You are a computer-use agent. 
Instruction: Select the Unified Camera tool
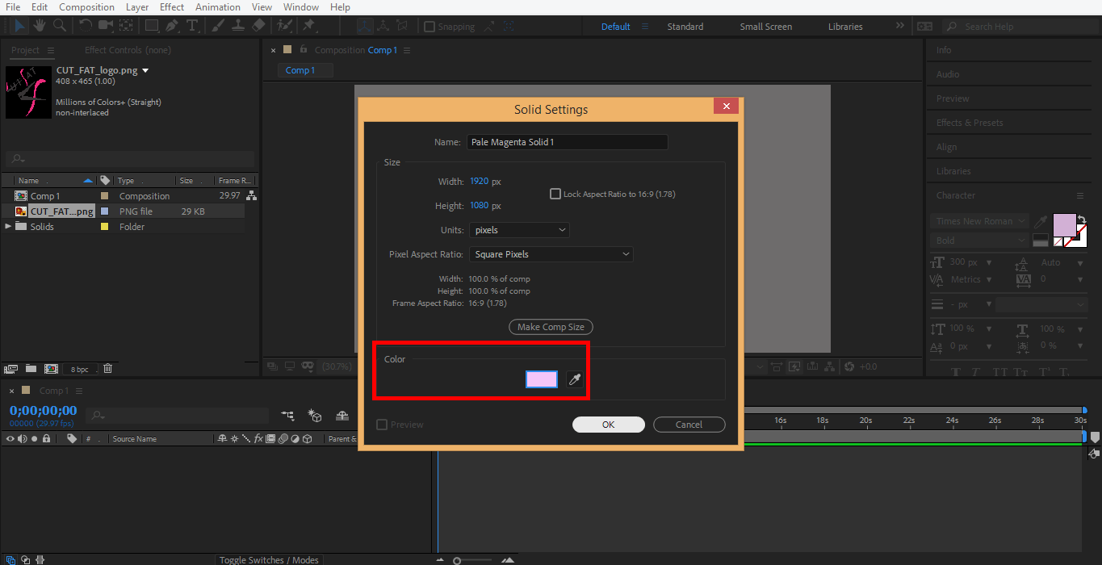tap(106, 26)
